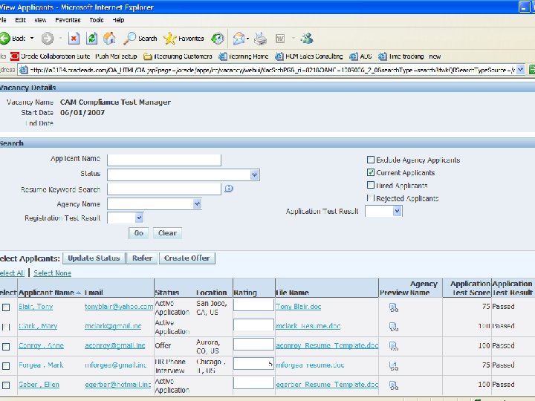This screenshot has width=535, height=401.
Task: Expand the Application Test Result dropdown
Action: (x=397, y=211)
